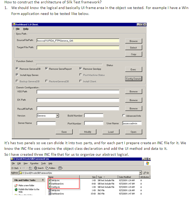Viewport: 193px width, 203px height.
Task: Toggle the Install App Server checkbox
Action: [x=17, y=75]
